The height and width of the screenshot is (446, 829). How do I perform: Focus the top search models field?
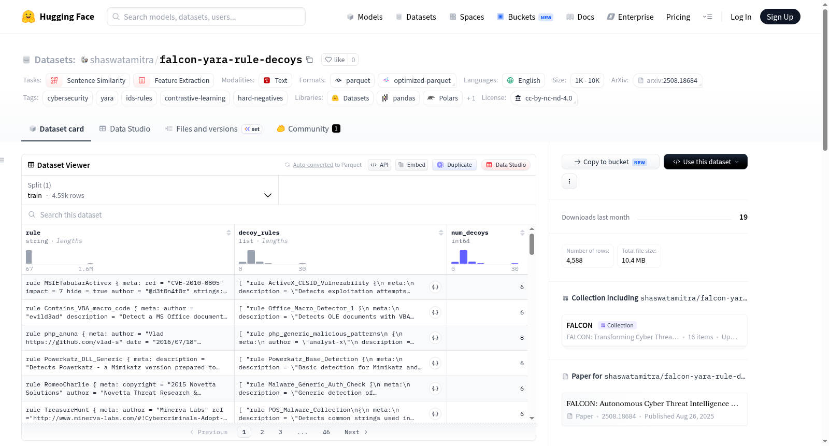click(206, 17)
